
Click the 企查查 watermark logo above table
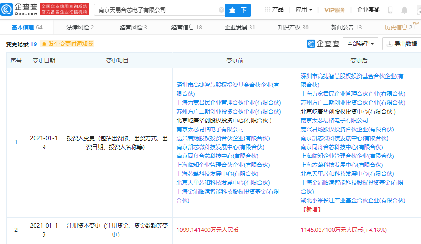pos(323,44)
